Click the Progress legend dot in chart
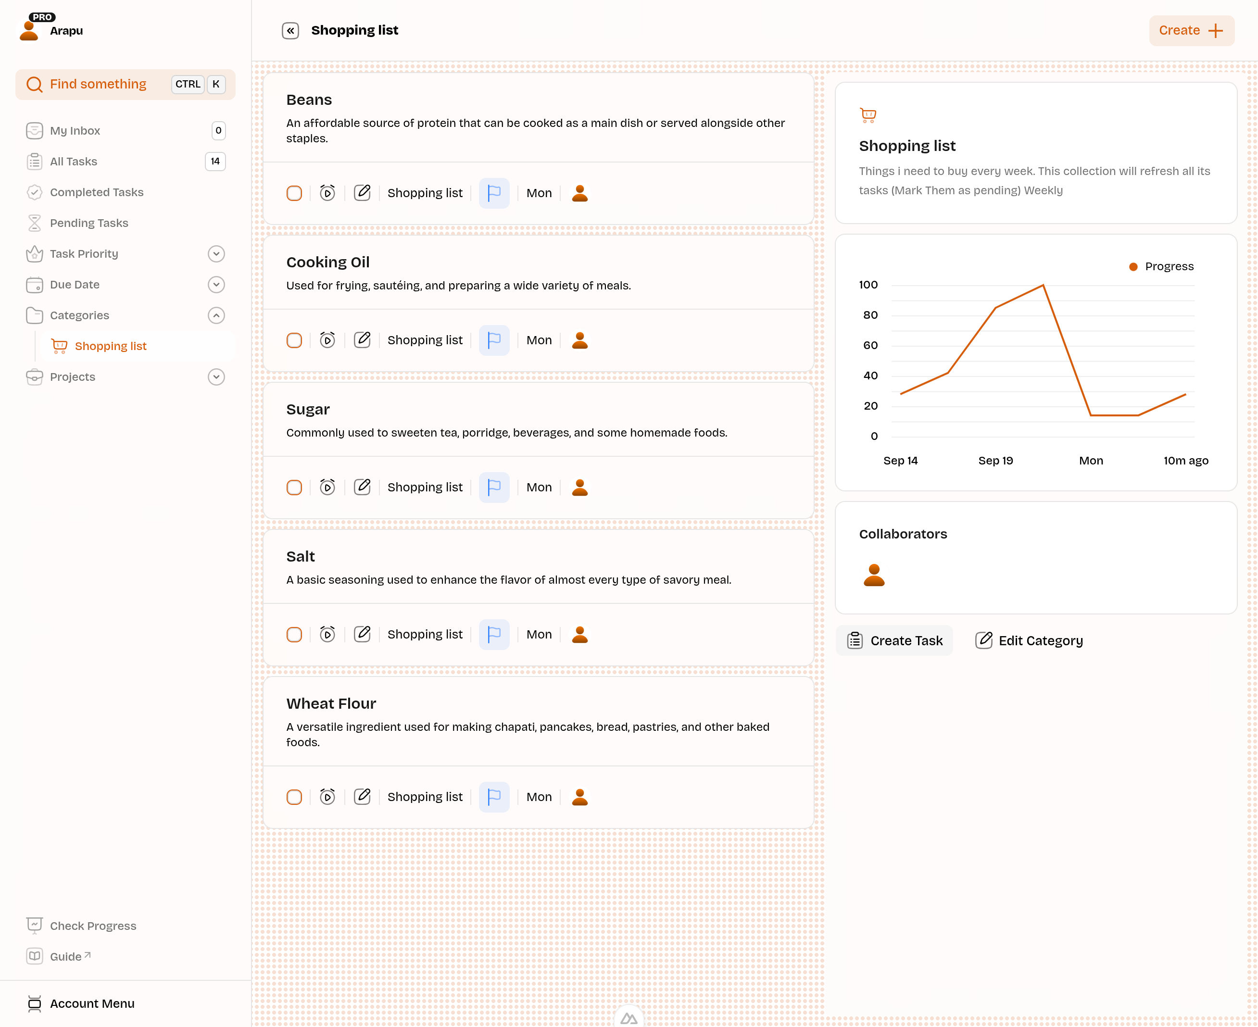 pos(1133,267)
